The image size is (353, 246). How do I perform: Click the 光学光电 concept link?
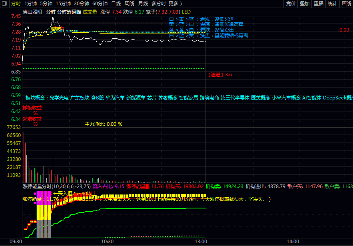point(59,97)
